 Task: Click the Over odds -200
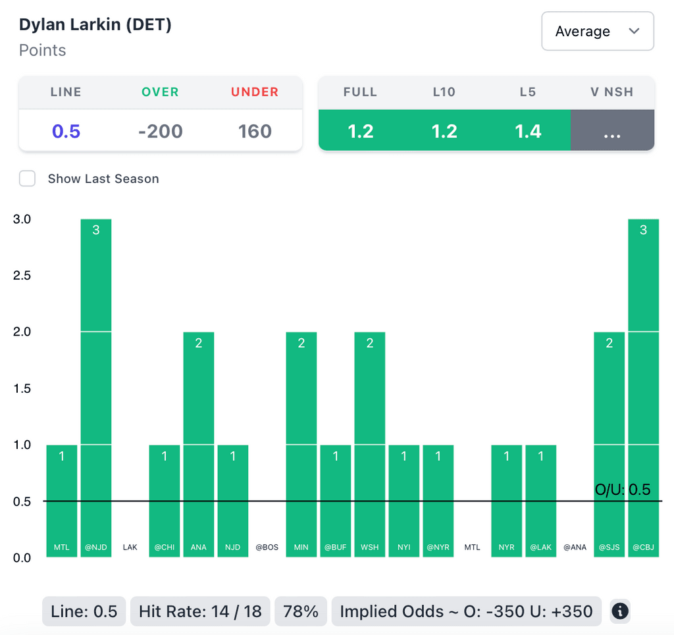[161, 131]
